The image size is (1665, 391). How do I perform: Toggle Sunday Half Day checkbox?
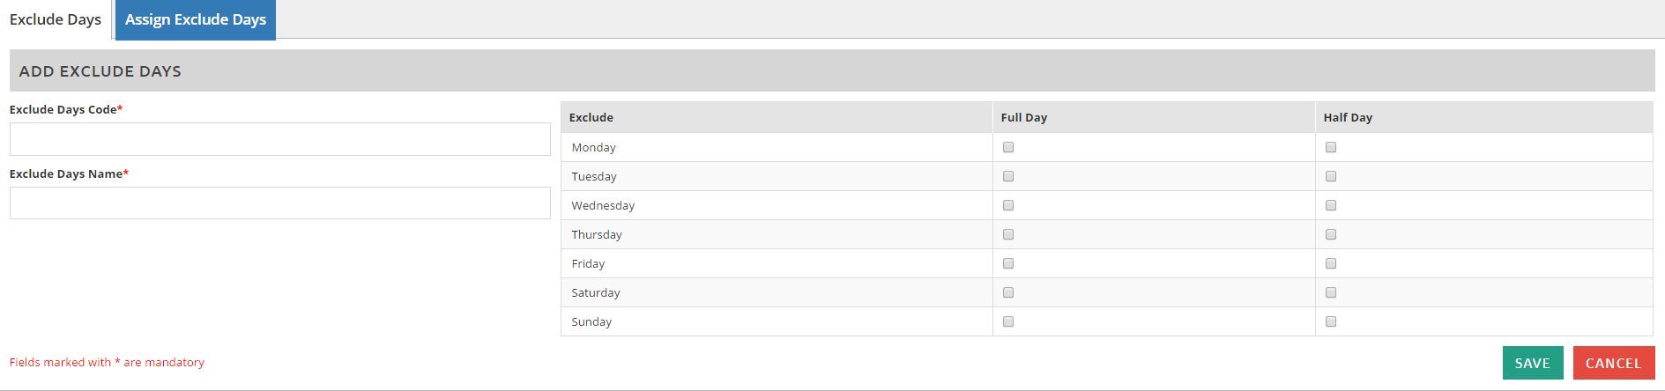tap(1331, 322)
